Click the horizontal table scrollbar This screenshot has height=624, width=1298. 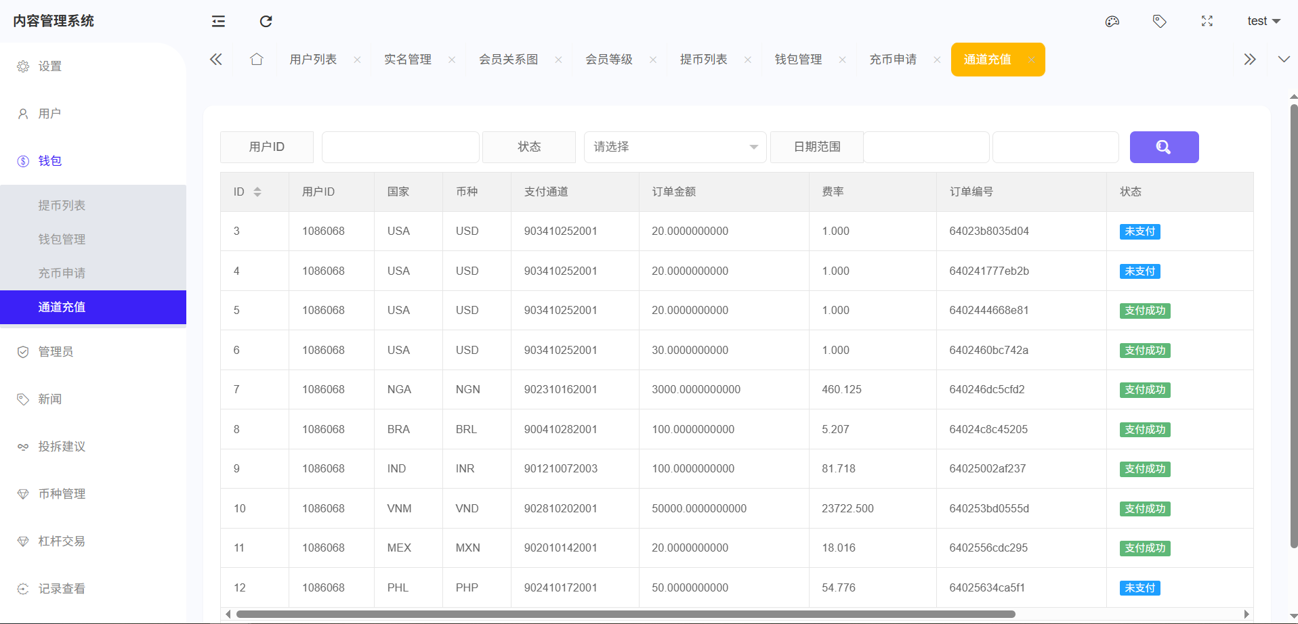click(x=625, y=614)
